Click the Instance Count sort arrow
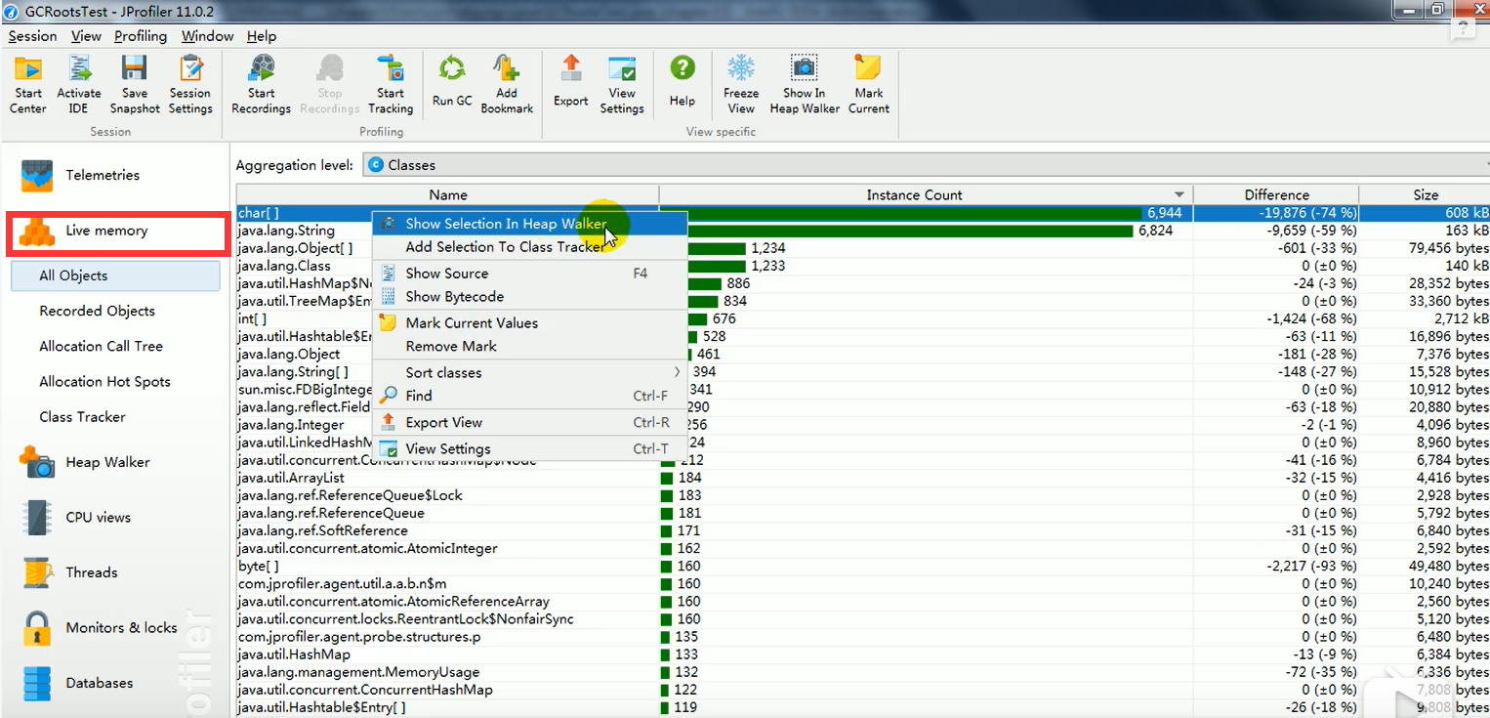1490x718 pixels. click(1179, 195)
